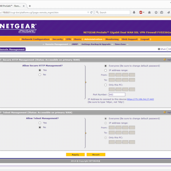This screenshot has width=171, height=171.
Task: Choose Only this PC for Secure HTTP
Action: tap(106, 85)
